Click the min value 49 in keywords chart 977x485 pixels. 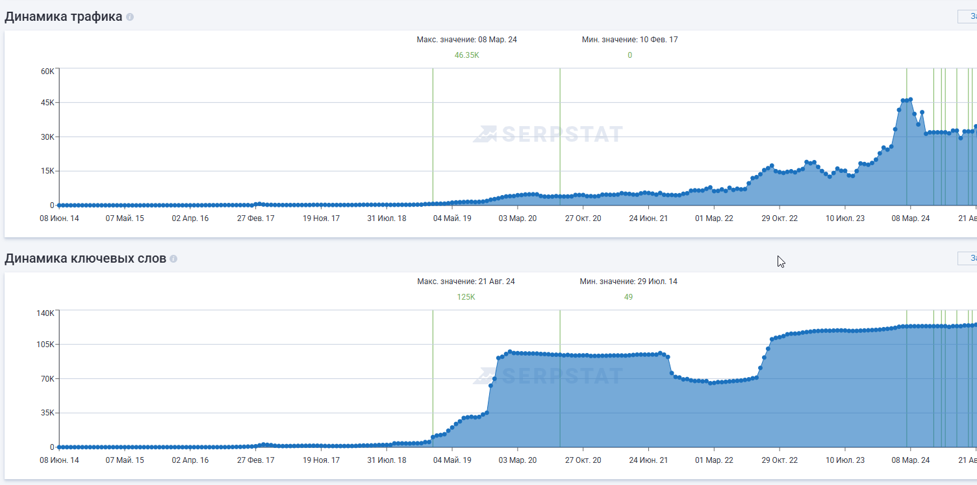[x=628, y=297]
